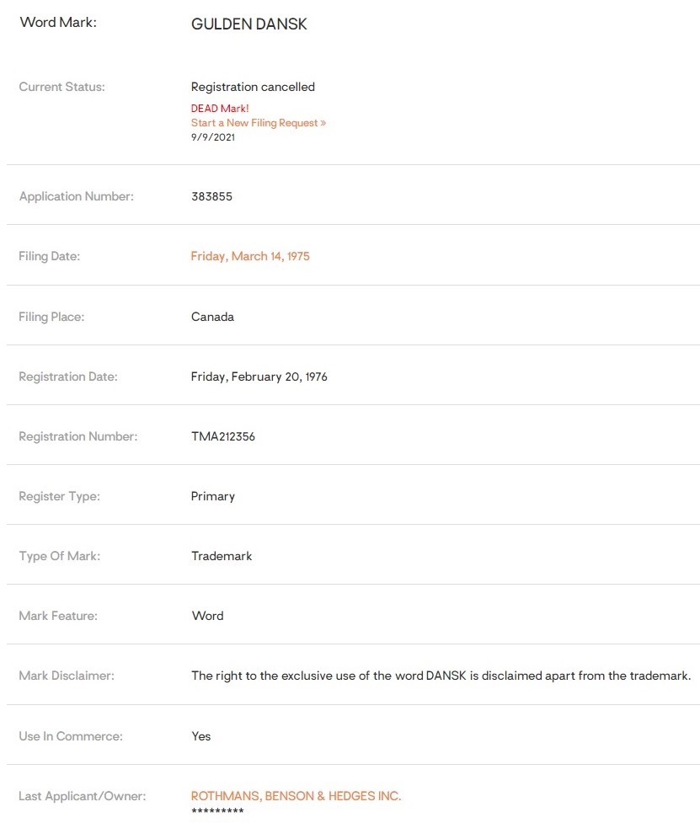Click the Primary register type value
The image size is (700, 823).
[213, 496]
